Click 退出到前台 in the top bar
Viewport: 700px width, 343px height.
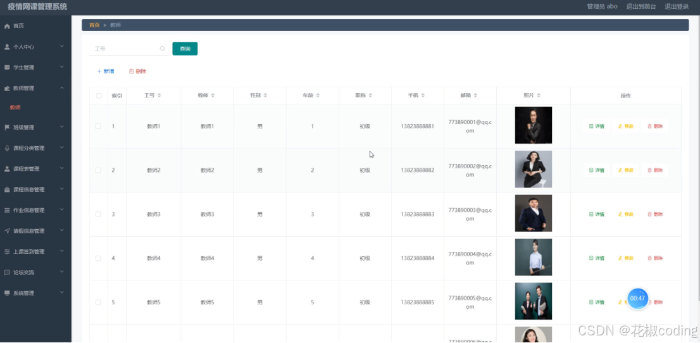(641, 6)
